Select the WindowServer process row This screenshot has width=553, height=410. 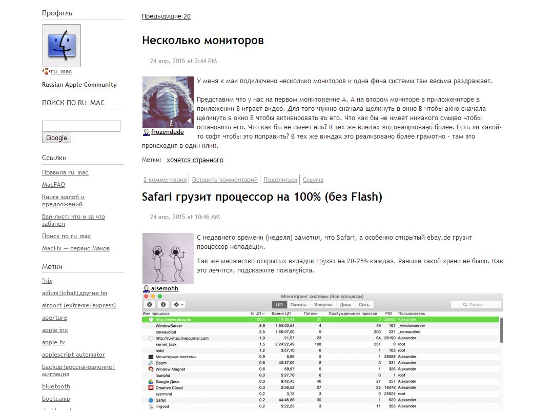pos(321,326)
